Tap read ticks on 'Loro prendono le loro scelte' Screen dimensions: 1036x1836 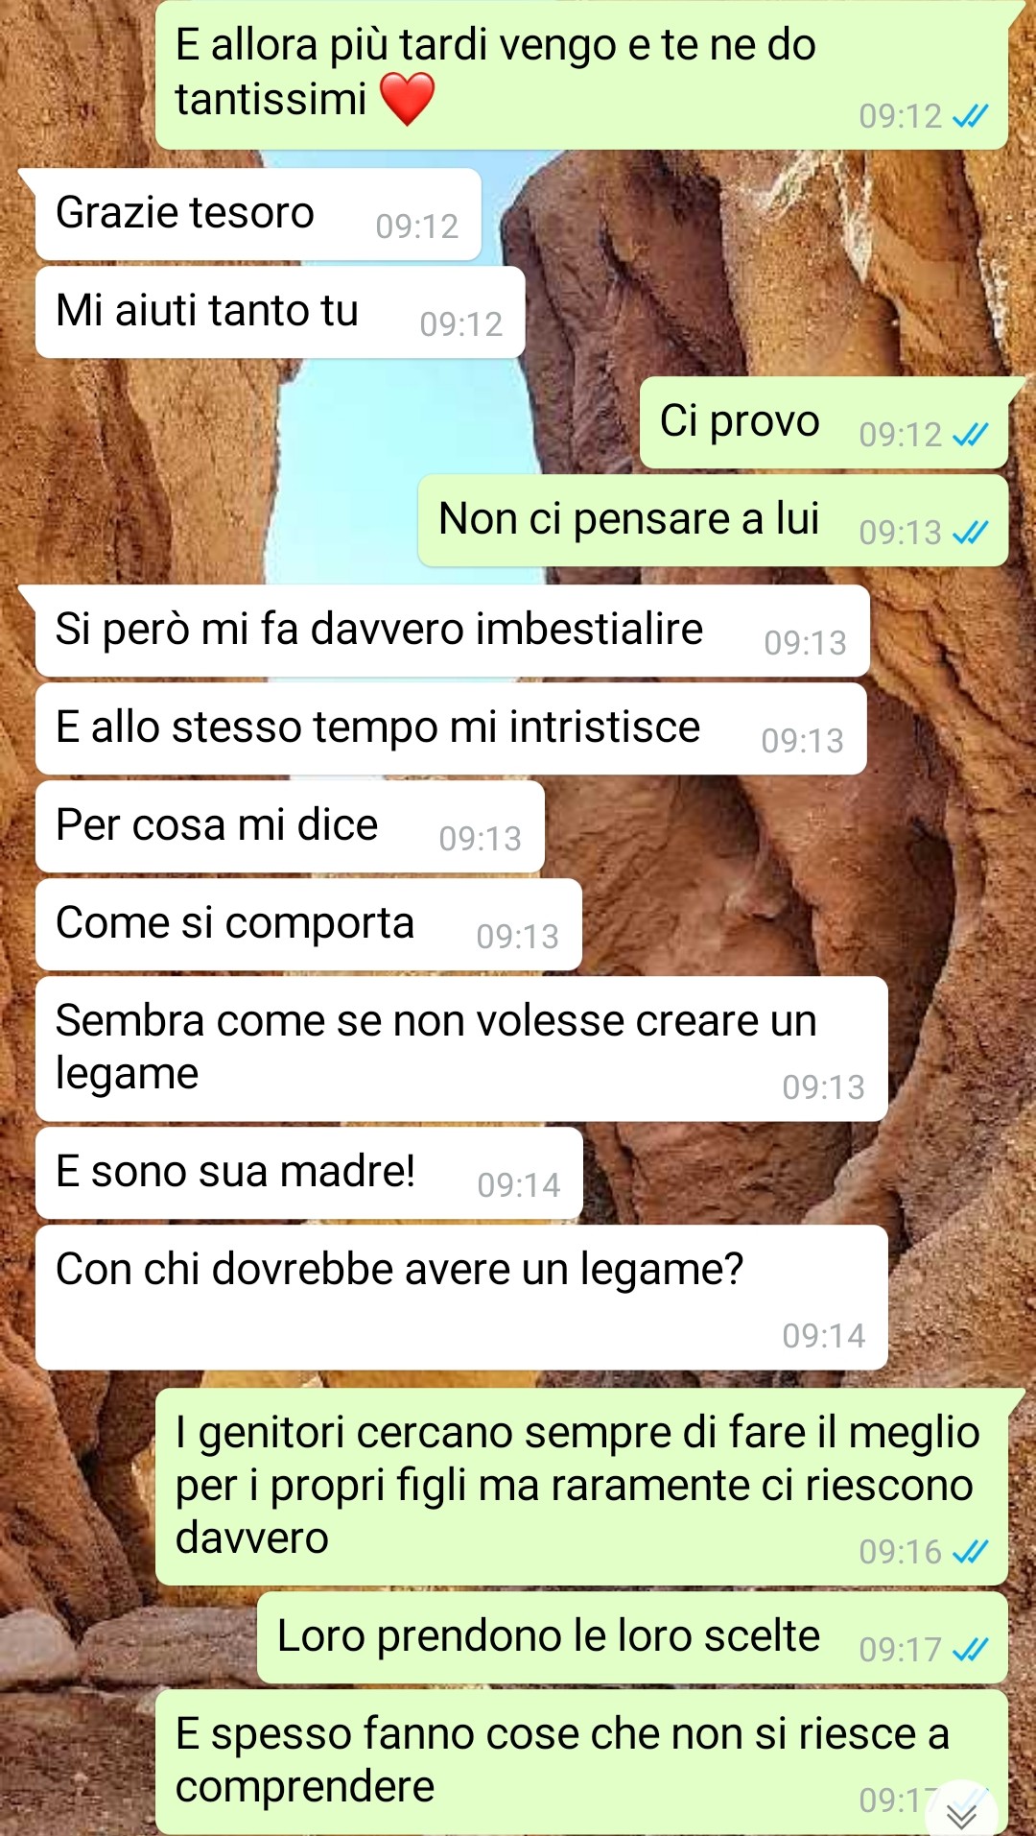coord(971,1650)
